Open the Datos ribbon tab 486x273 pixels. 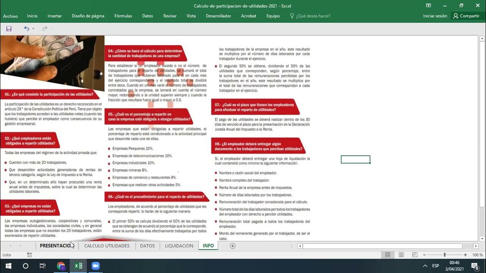tap(148, 16)
